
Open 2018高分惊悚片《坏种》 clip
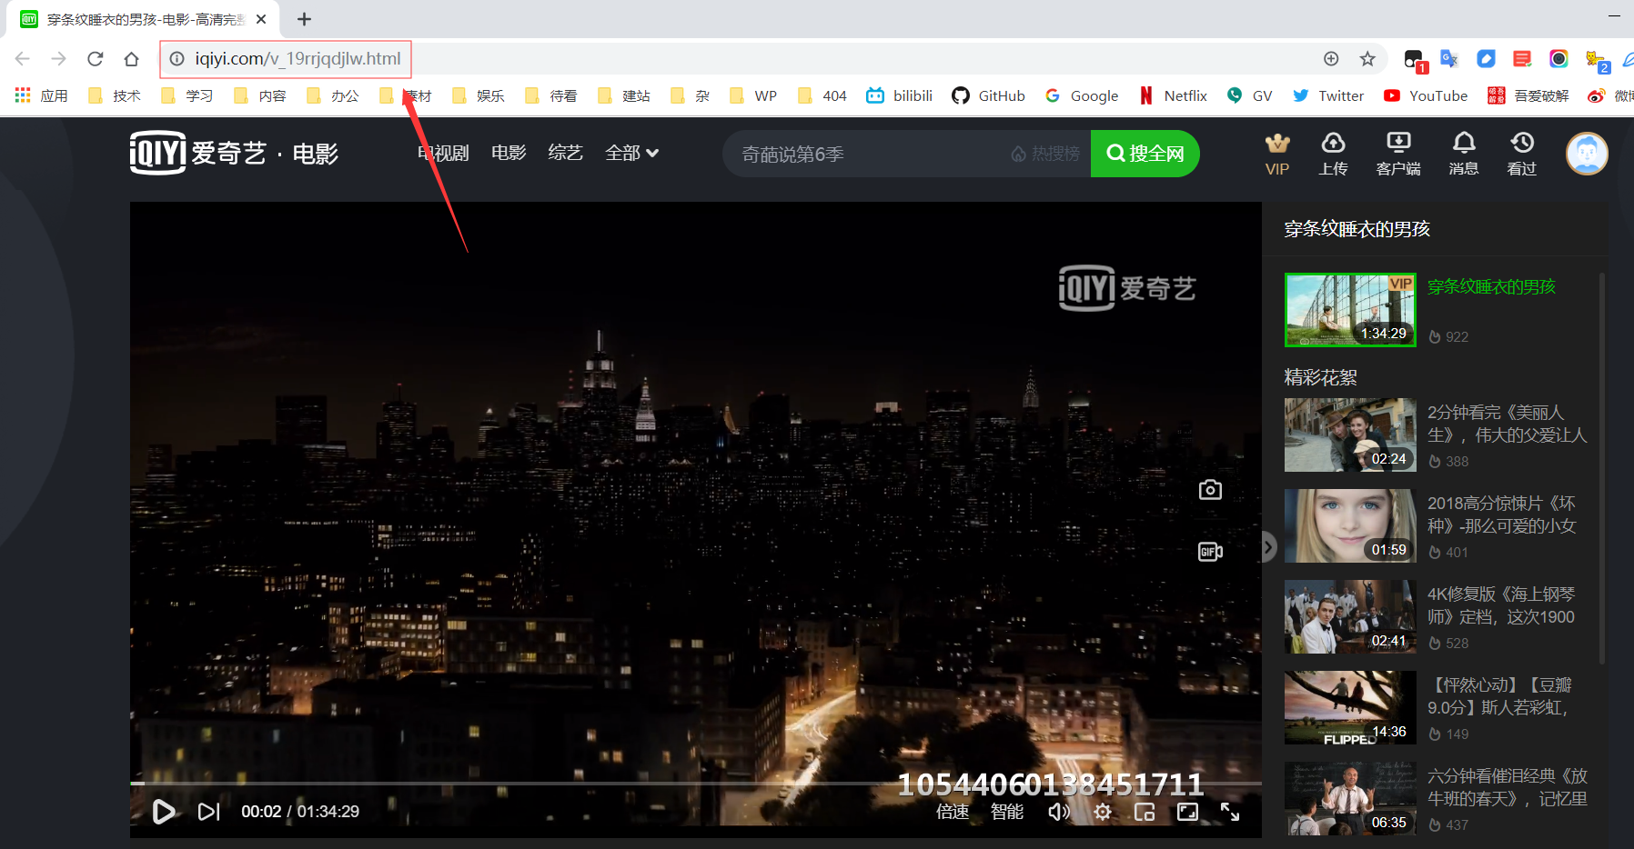tap(1350, 525)
